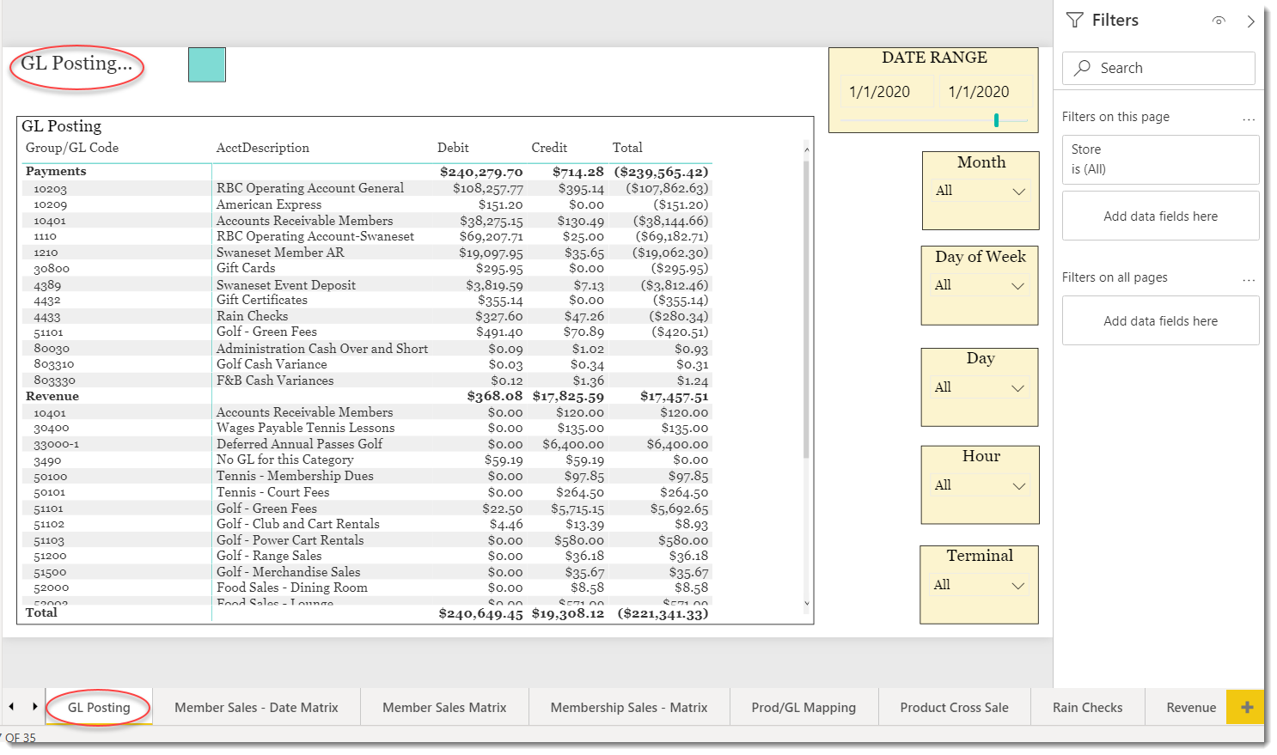This screenshot has height=755, width=1277.
Task: Click the Gift Certificates cell
Action: (x=262, y=300)
